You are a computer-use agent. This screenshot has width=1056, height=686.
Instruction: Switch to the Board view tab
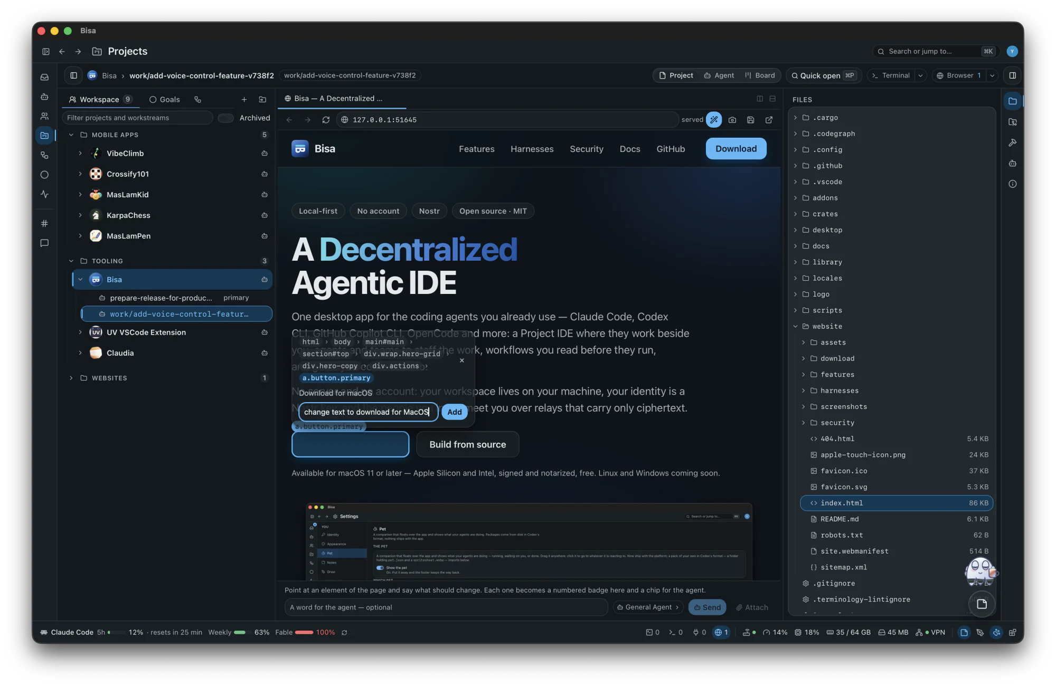(760, 75)
